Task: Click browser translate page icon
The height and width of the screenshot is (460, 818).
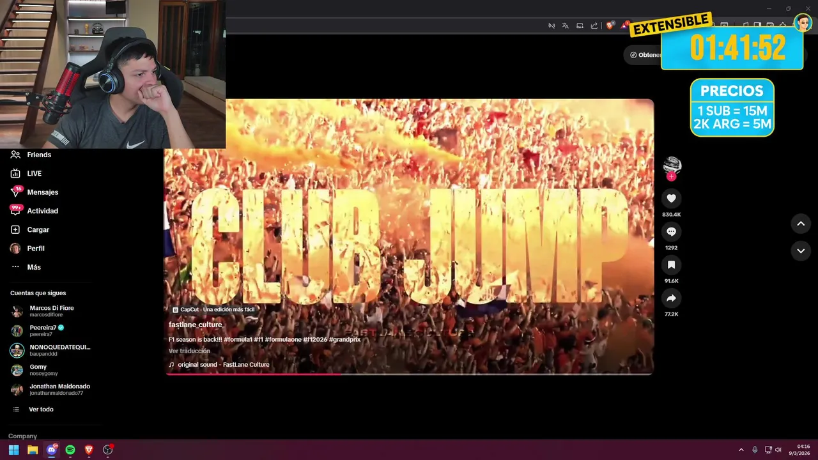Action: [x=566, y=26]
